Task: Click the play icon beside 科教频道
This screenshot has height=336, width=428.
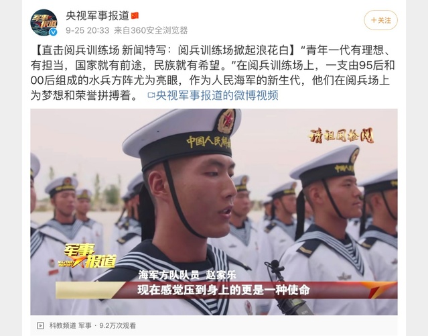Action: (40, 325)
